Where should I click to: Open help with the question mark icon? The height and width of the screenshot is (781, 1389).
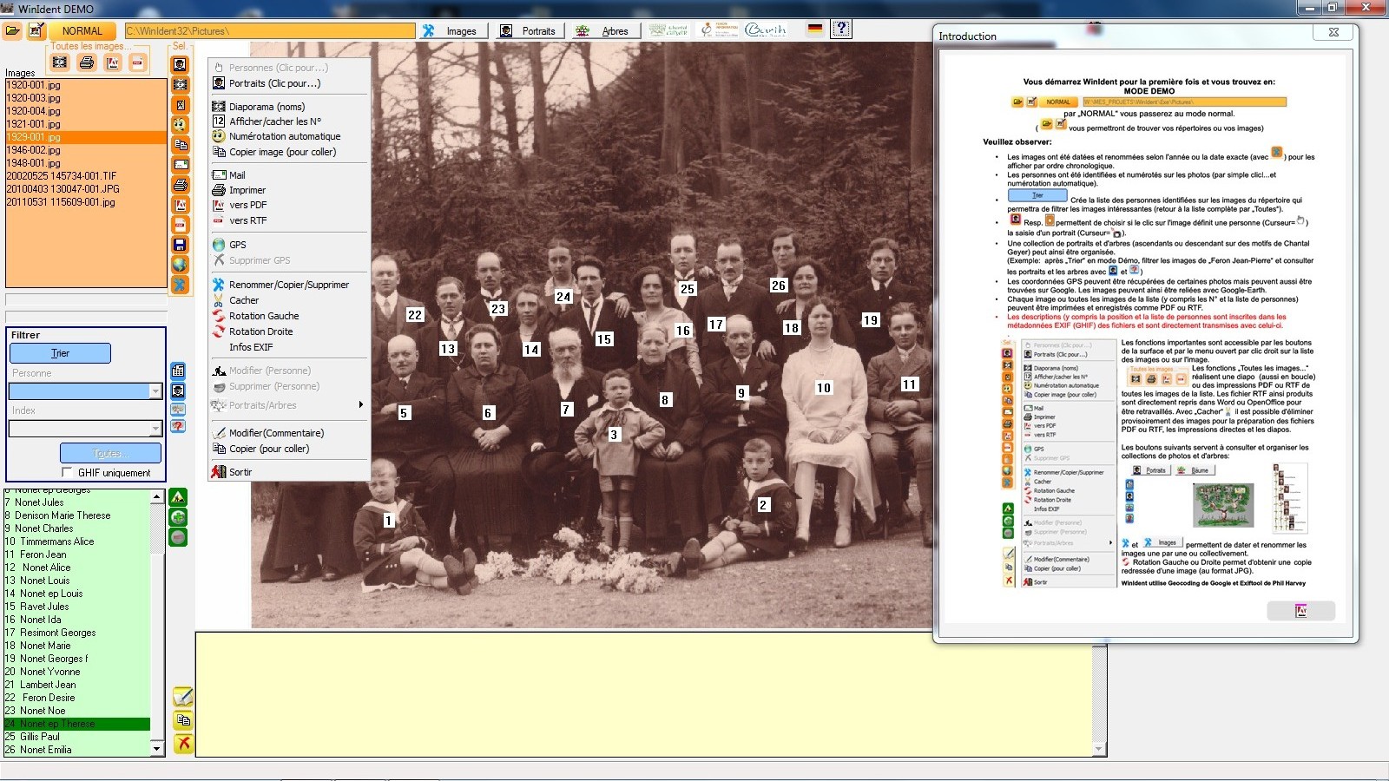pyautogui.click(x=840, y=30)
